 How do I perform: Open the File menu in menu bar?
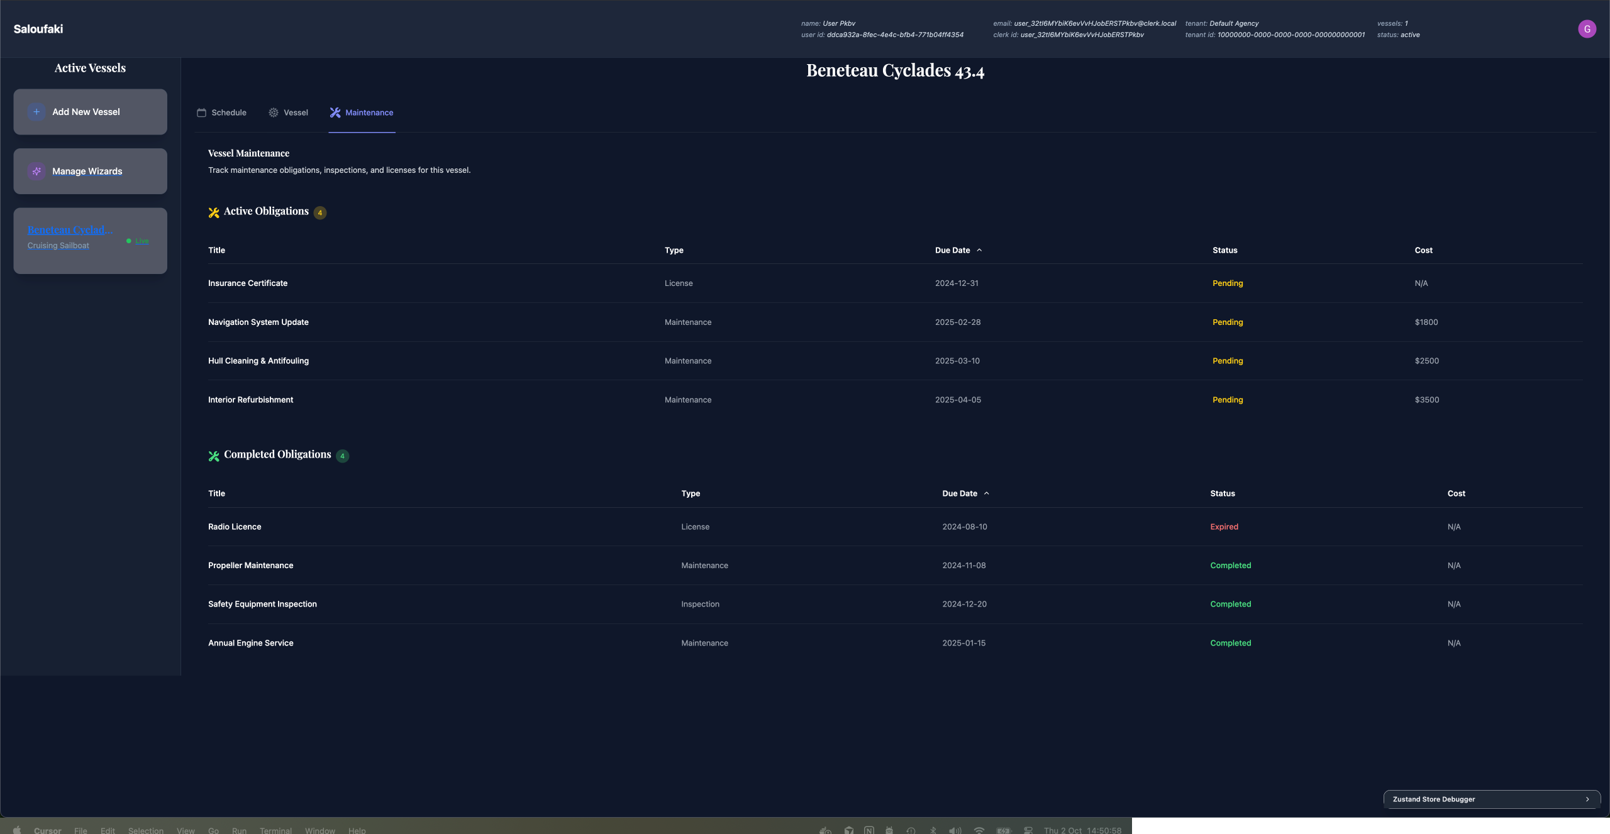tap(80, 830)
